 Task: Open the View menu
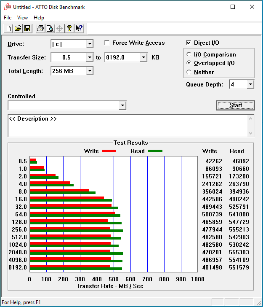click(x=22, y=18)
